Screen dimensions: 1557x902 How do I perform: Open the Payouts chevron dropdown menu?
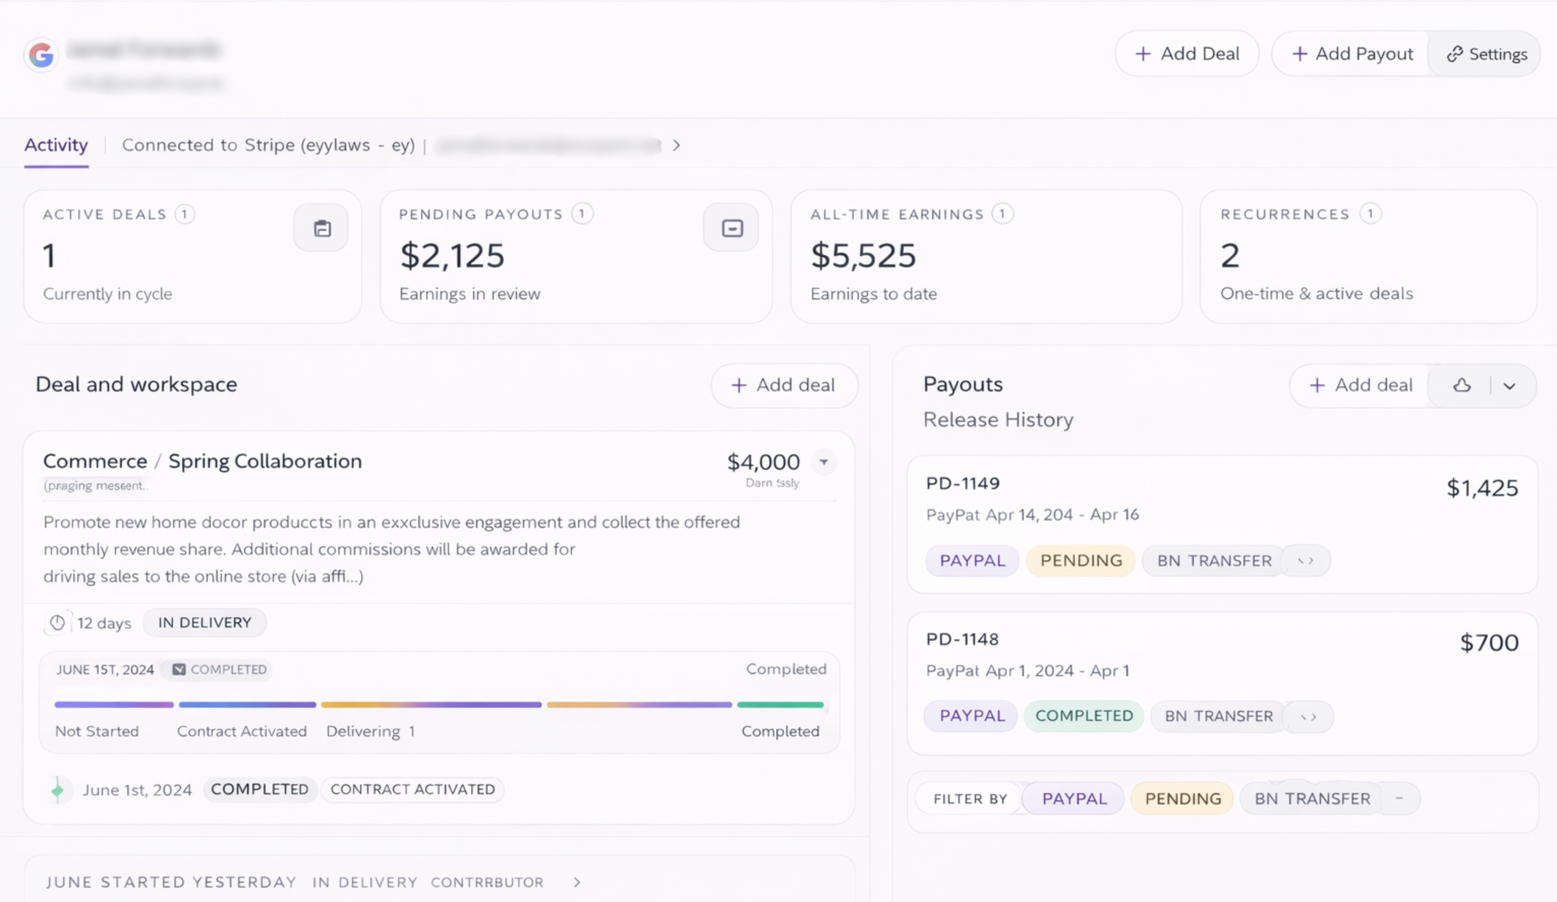pos(1509,386)
